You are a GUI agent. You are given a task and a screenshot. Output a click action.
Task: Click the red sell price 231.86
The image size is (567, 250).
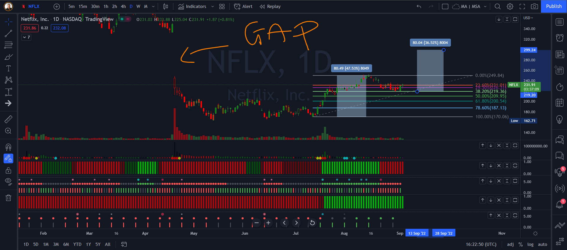[x=30, y=28]
